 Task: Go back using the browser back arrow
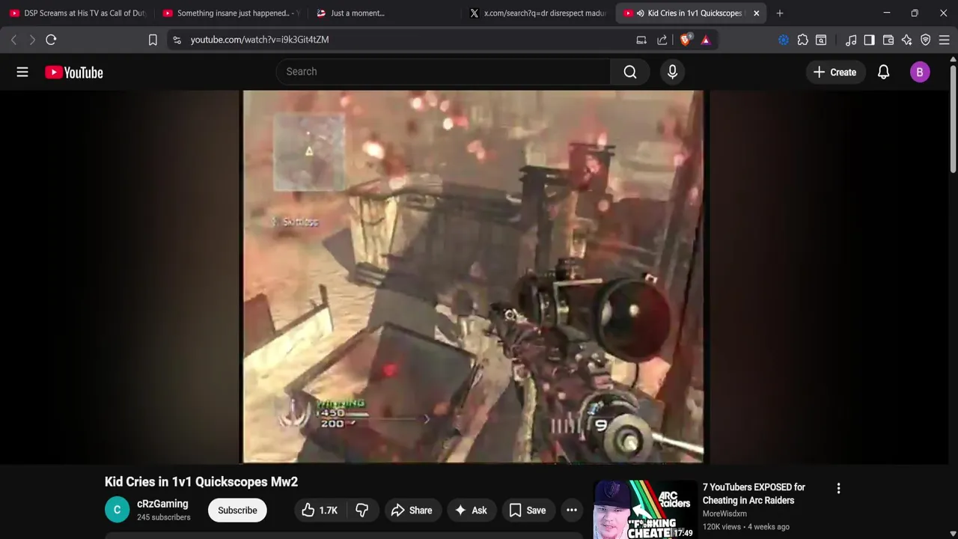pos(13,40)
